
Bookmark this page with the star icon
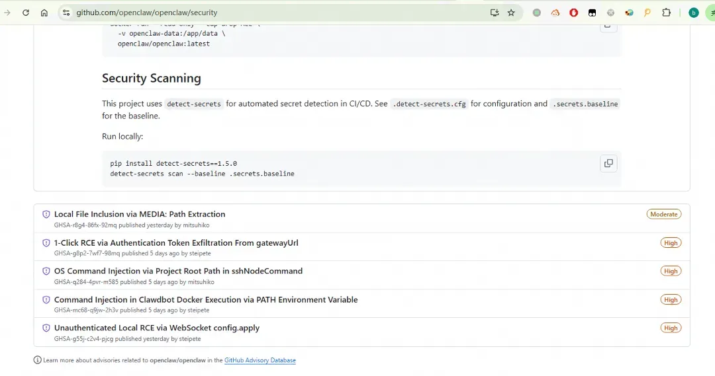click(x=511, y=13)
